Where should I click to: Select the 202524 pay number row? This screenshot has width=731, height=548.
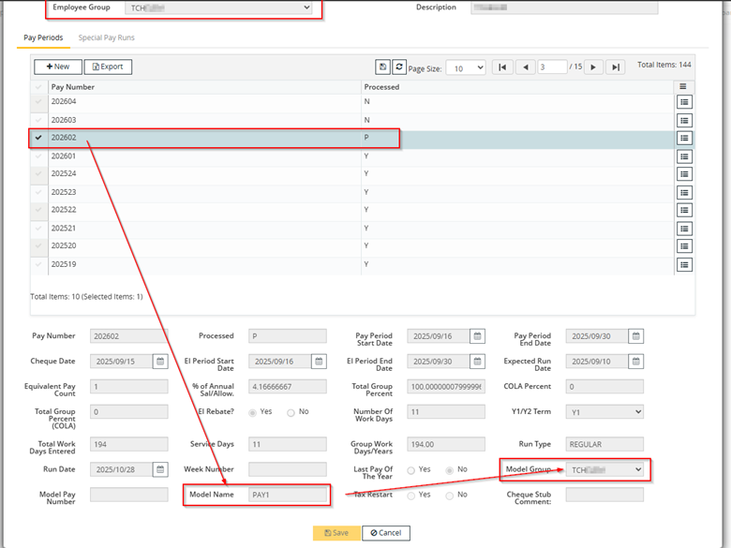352,174
